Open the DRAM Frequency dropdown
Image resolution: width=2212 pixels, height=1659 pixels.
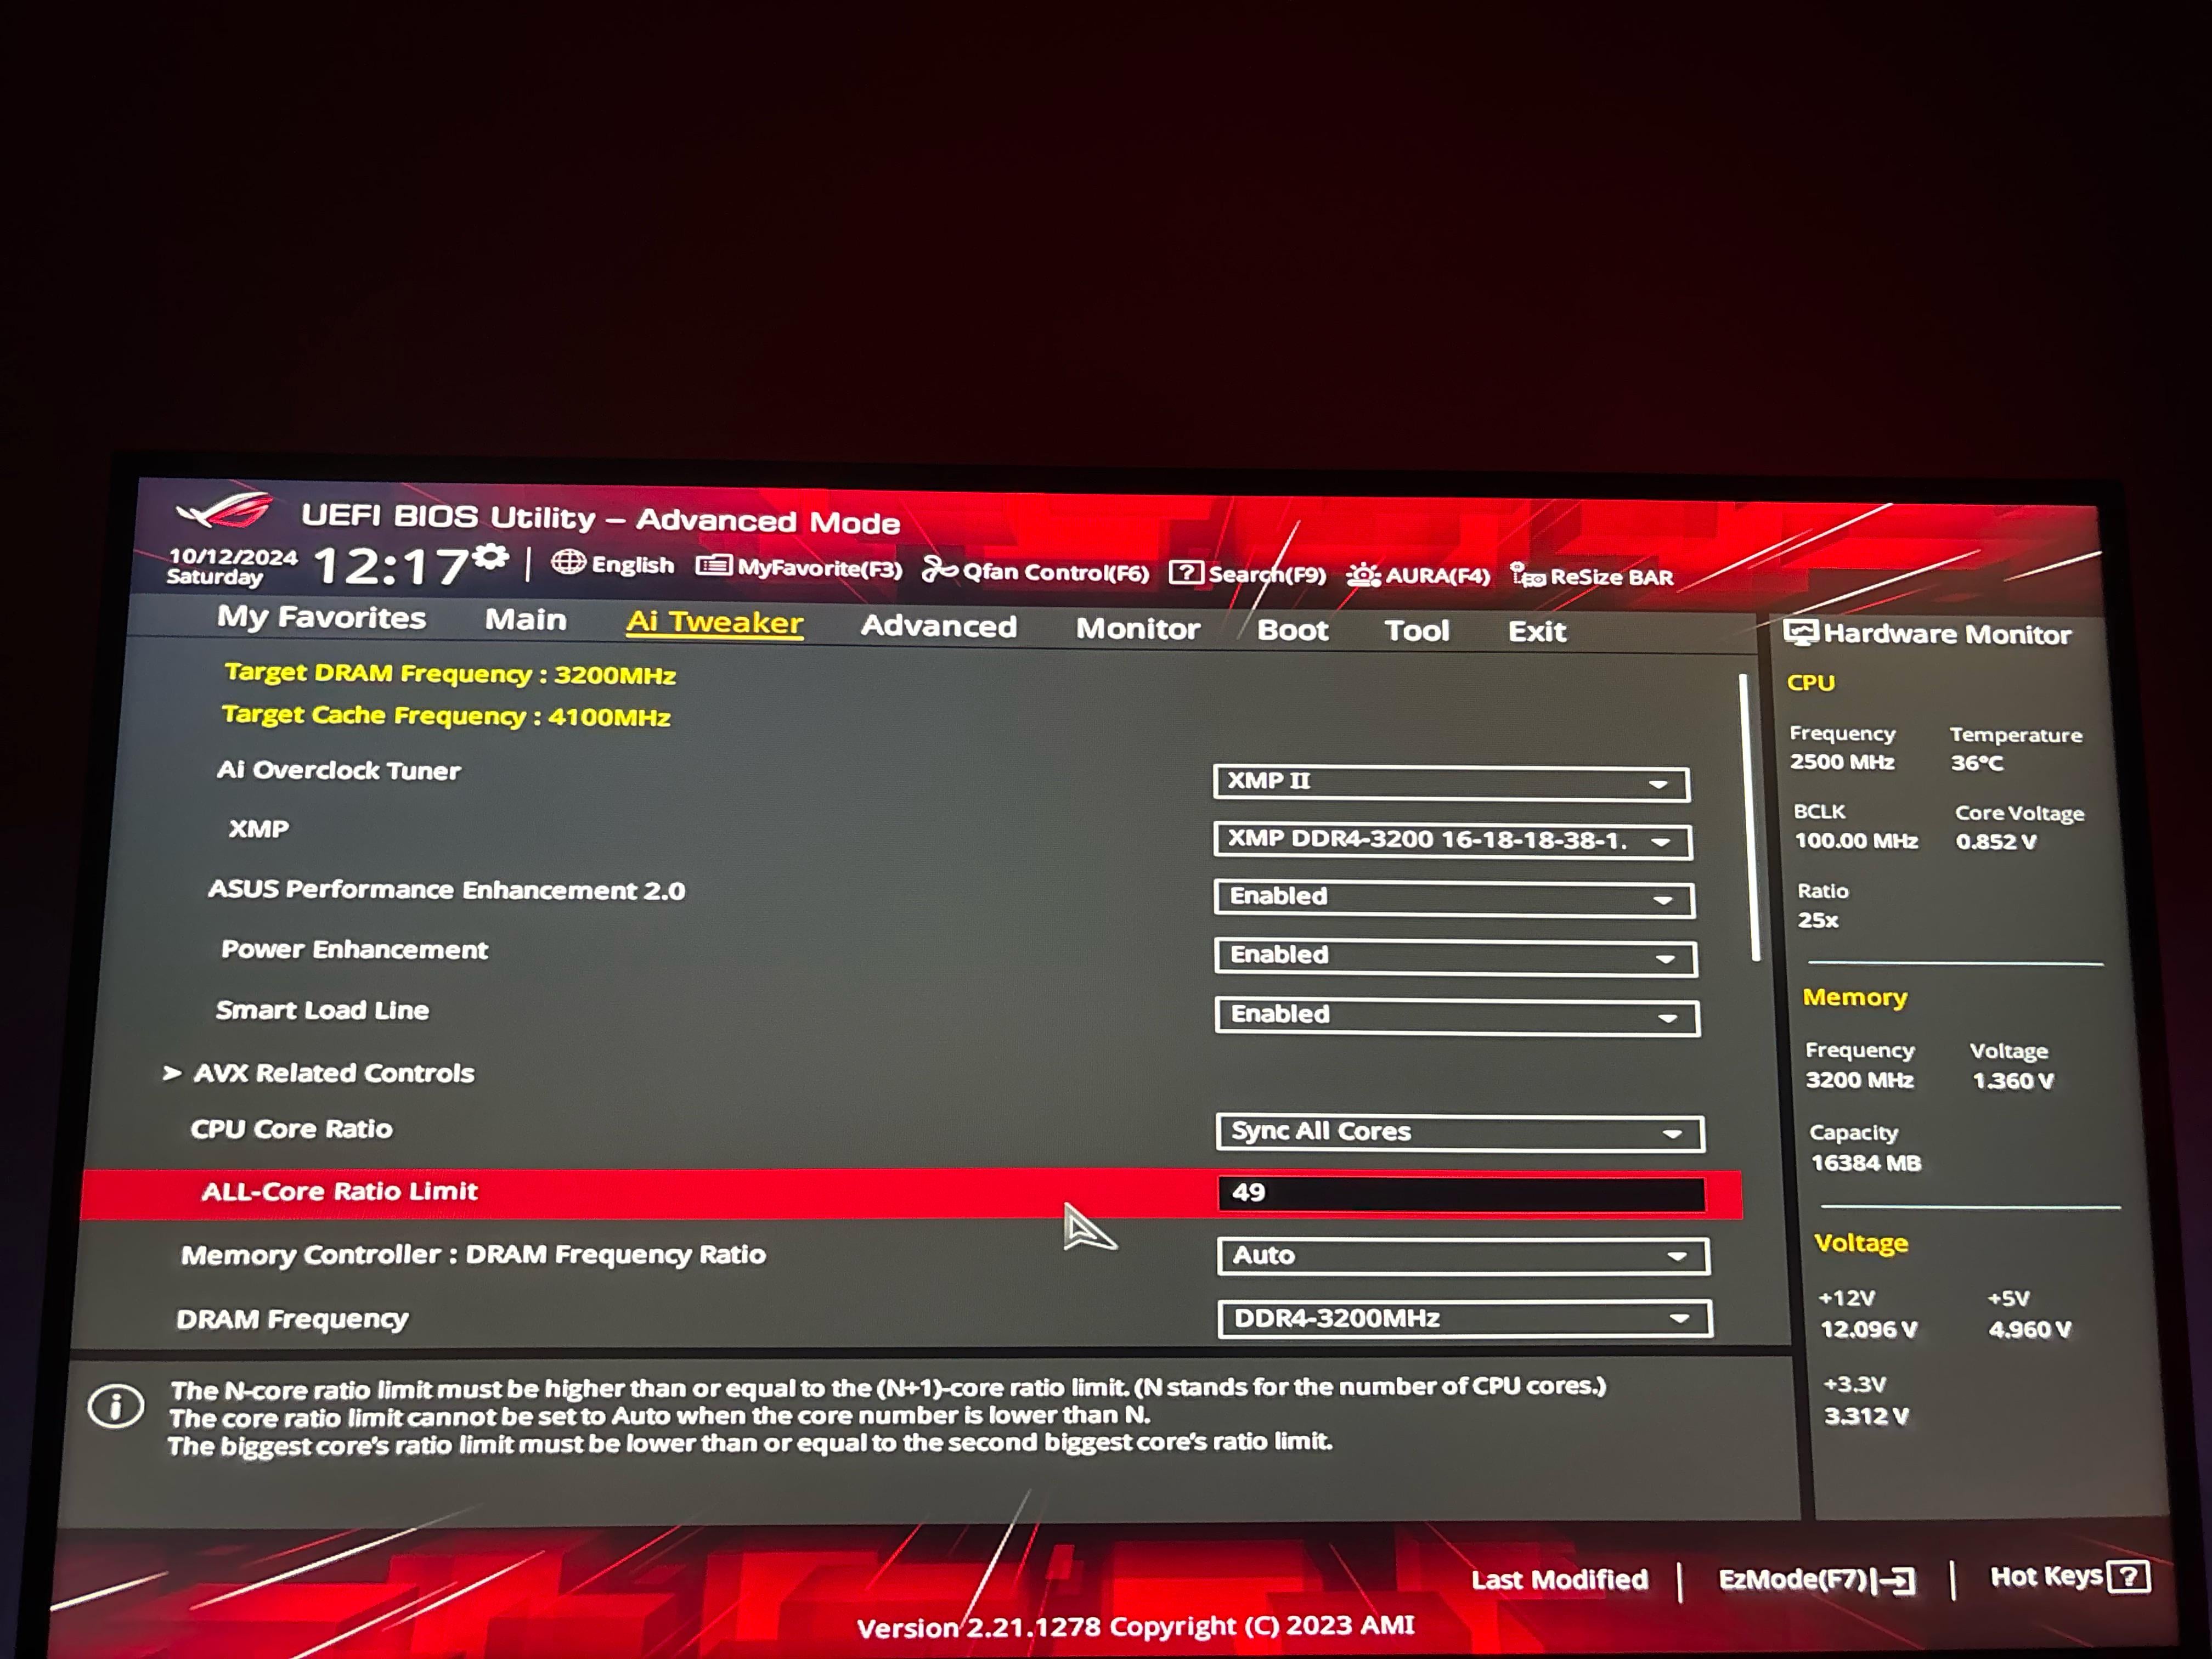pos(1465,1319)
